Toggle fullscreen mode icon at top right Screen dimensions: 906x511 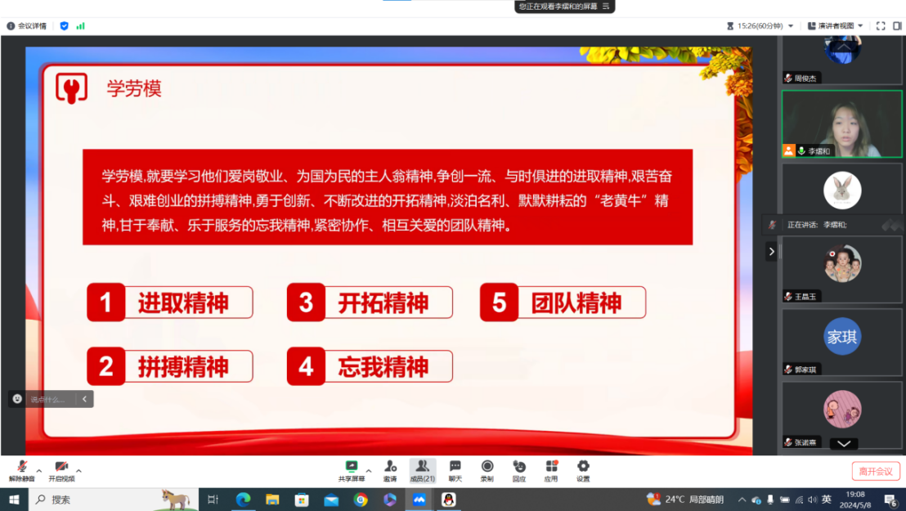click(x=881, y=26)
